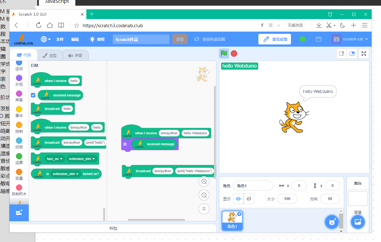The height and width of the screenshot is (242, 381).
Task: Select the 运动 block category
Action: [x=19, y=65]
